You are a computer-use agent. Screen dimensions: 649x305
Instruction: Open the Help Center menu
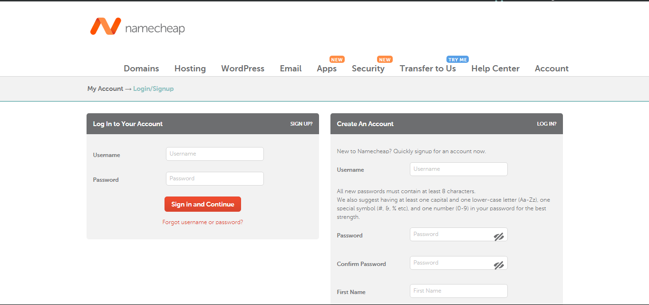pyautogui.click(x=495, y=69)
